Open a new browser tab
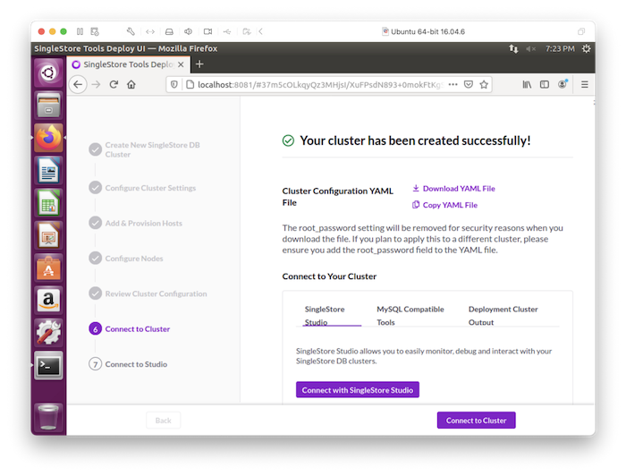626x476 pixels. [199, 64]
